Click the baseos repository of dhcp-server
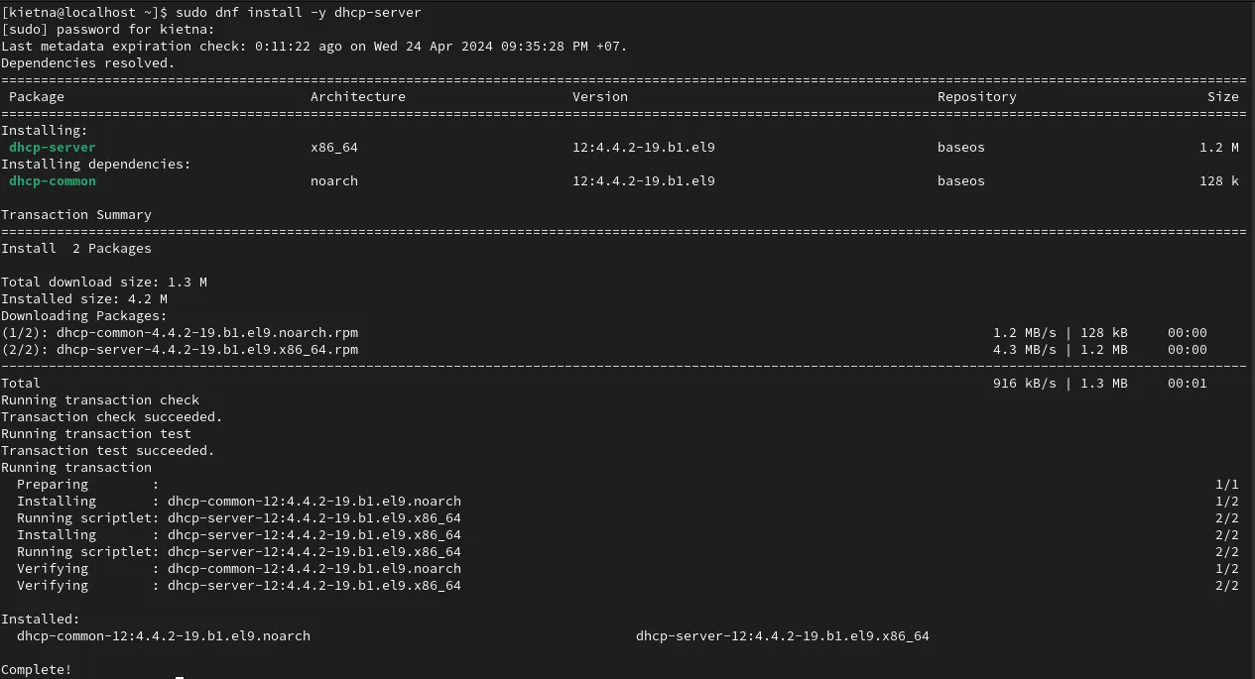The height and width of the screenshot is (679, 1255). [961, 148]
